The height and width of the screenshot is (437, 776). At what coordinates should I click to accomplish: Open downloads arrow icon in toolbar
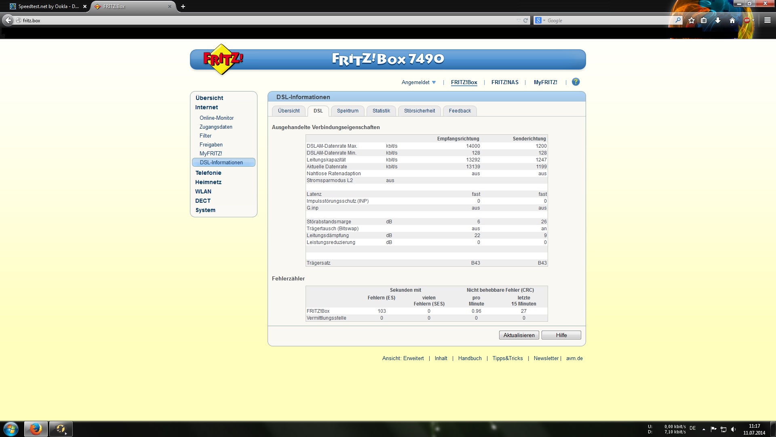[718, 20]
